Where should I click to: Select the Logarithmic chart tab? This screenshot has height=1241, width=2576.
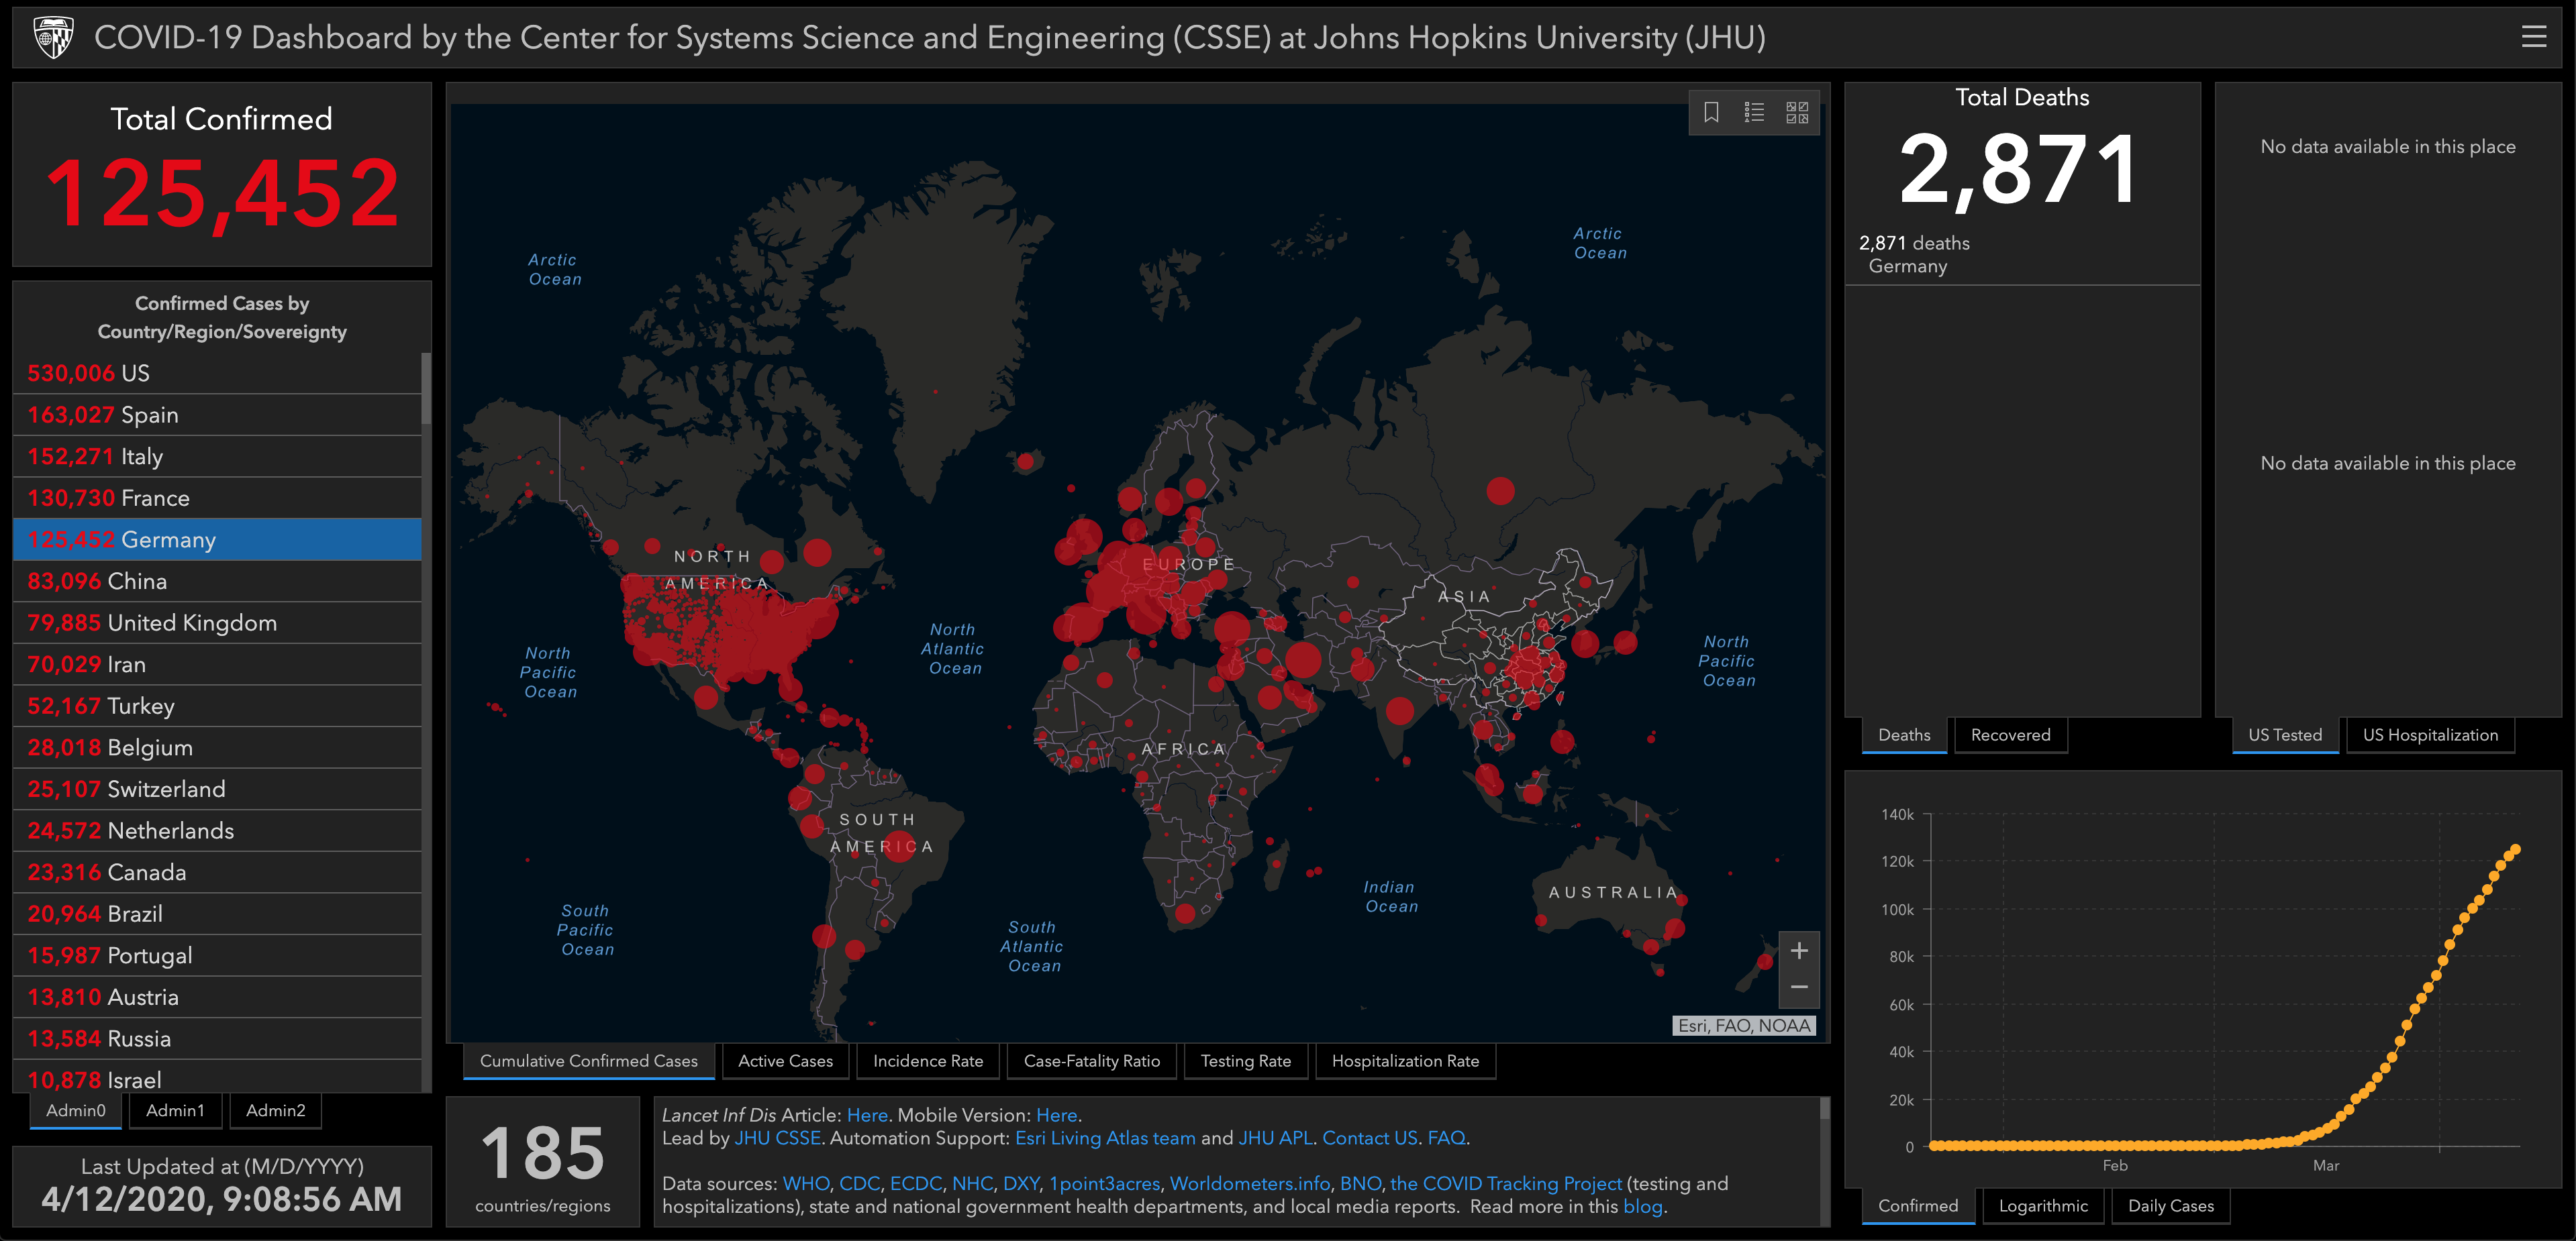click(2043, 1206)
